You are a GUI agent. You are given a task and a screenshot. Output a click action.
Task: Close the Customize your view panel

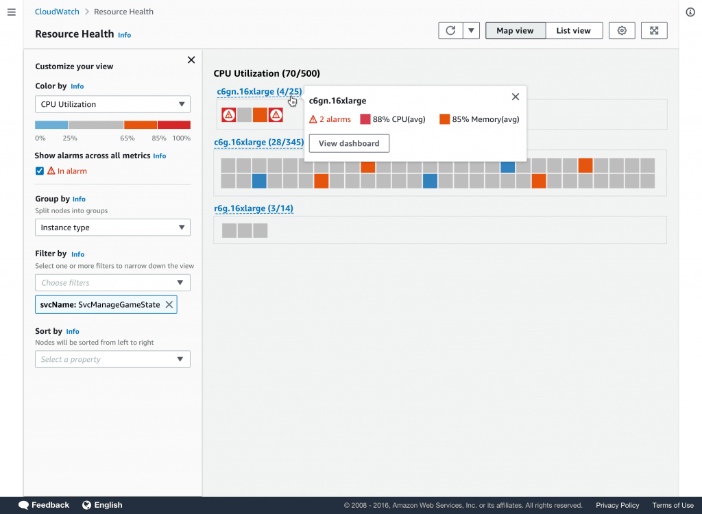(x=191, y=60)
